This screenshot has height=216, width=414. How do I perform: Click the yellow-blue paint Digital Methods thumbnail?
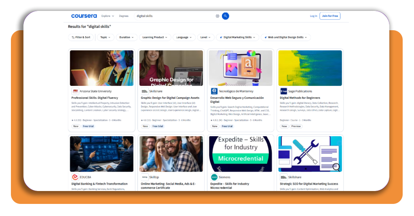(310, 68)
